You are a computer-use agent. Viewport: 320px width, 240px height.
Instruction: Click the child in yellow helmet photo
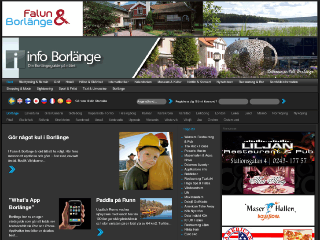click(x=146, y=161)
